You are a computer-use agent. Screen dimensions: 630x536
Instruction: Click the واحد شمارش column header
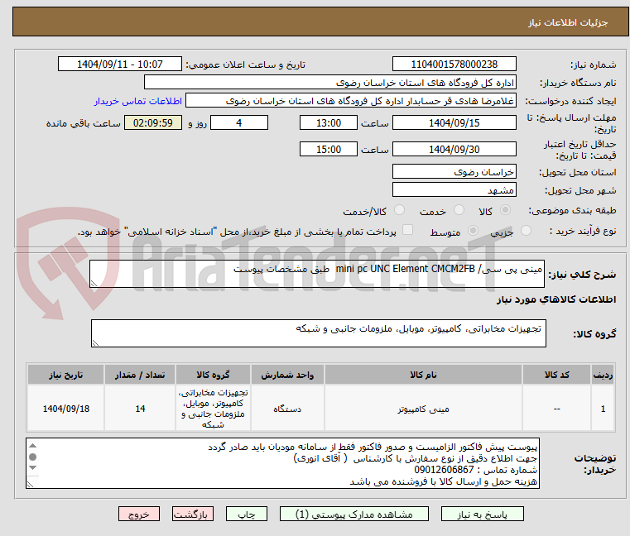tap(287, 375)
